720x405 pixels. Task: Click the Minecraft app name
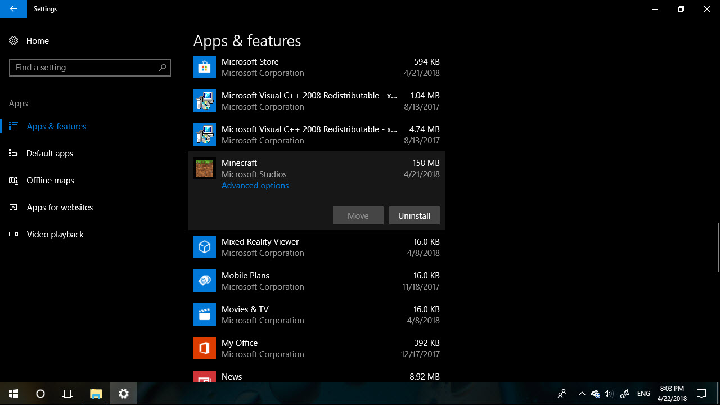click(240, 163)
